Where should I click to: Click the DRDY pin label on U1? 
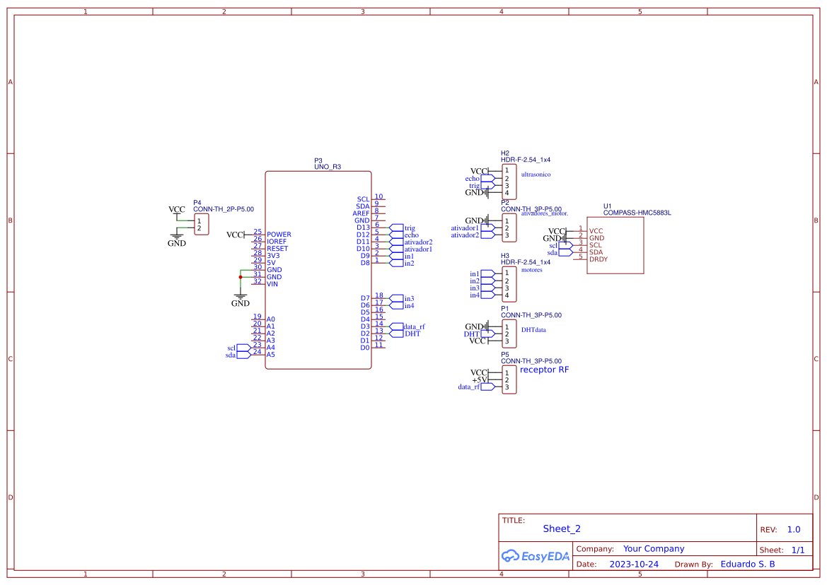[598, 259]
